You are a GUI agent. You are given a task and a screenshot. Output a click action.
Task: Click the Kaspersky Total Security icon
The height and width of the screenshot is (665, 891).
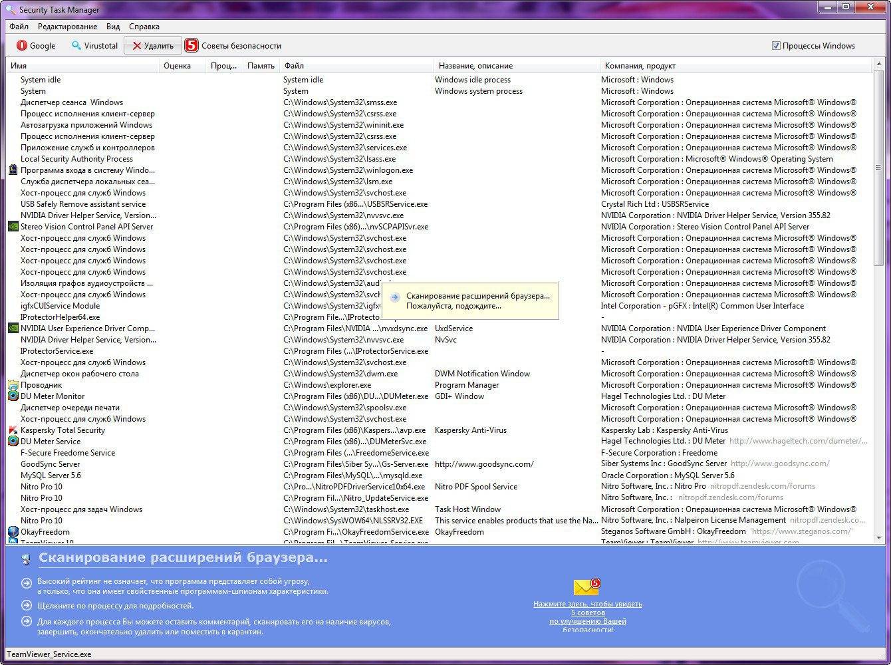tap(13, 430)
